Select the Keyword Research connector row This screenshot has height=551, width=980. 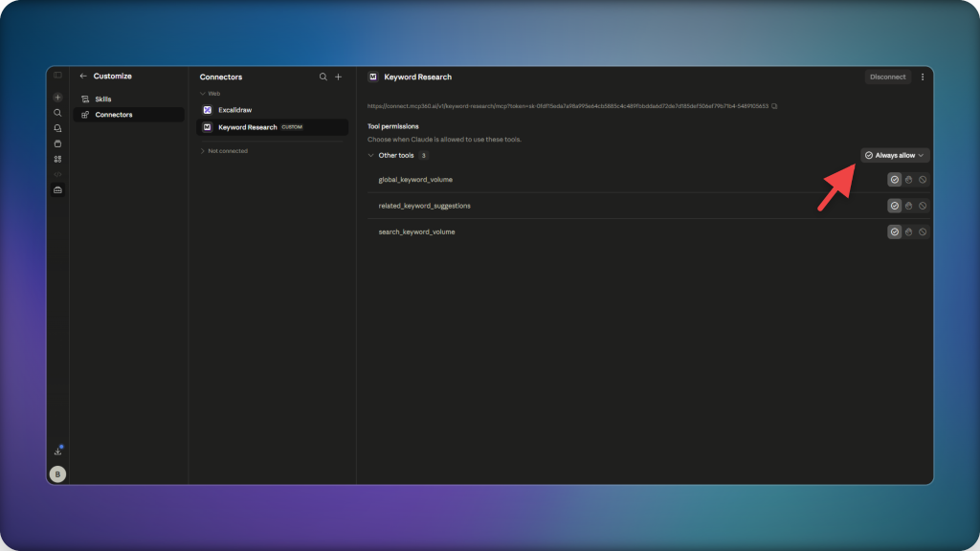pyautogui.click(x=272, y=127)
